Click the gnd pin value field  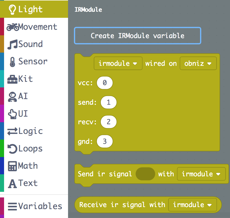tap(105, 142)
